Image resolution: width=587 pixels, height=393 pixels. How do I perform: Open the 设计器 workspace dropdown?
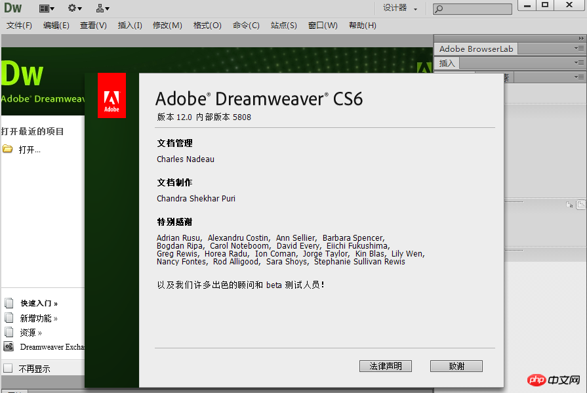(400, 8)
